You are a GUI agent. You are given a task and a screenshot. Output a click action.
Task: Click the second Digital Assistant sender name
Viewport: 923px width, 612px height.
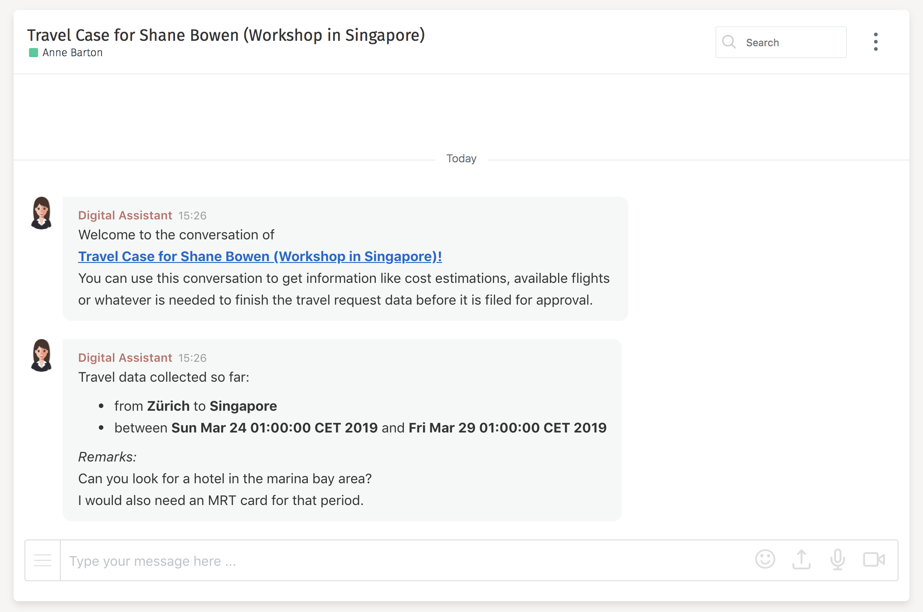click(125, 358)
